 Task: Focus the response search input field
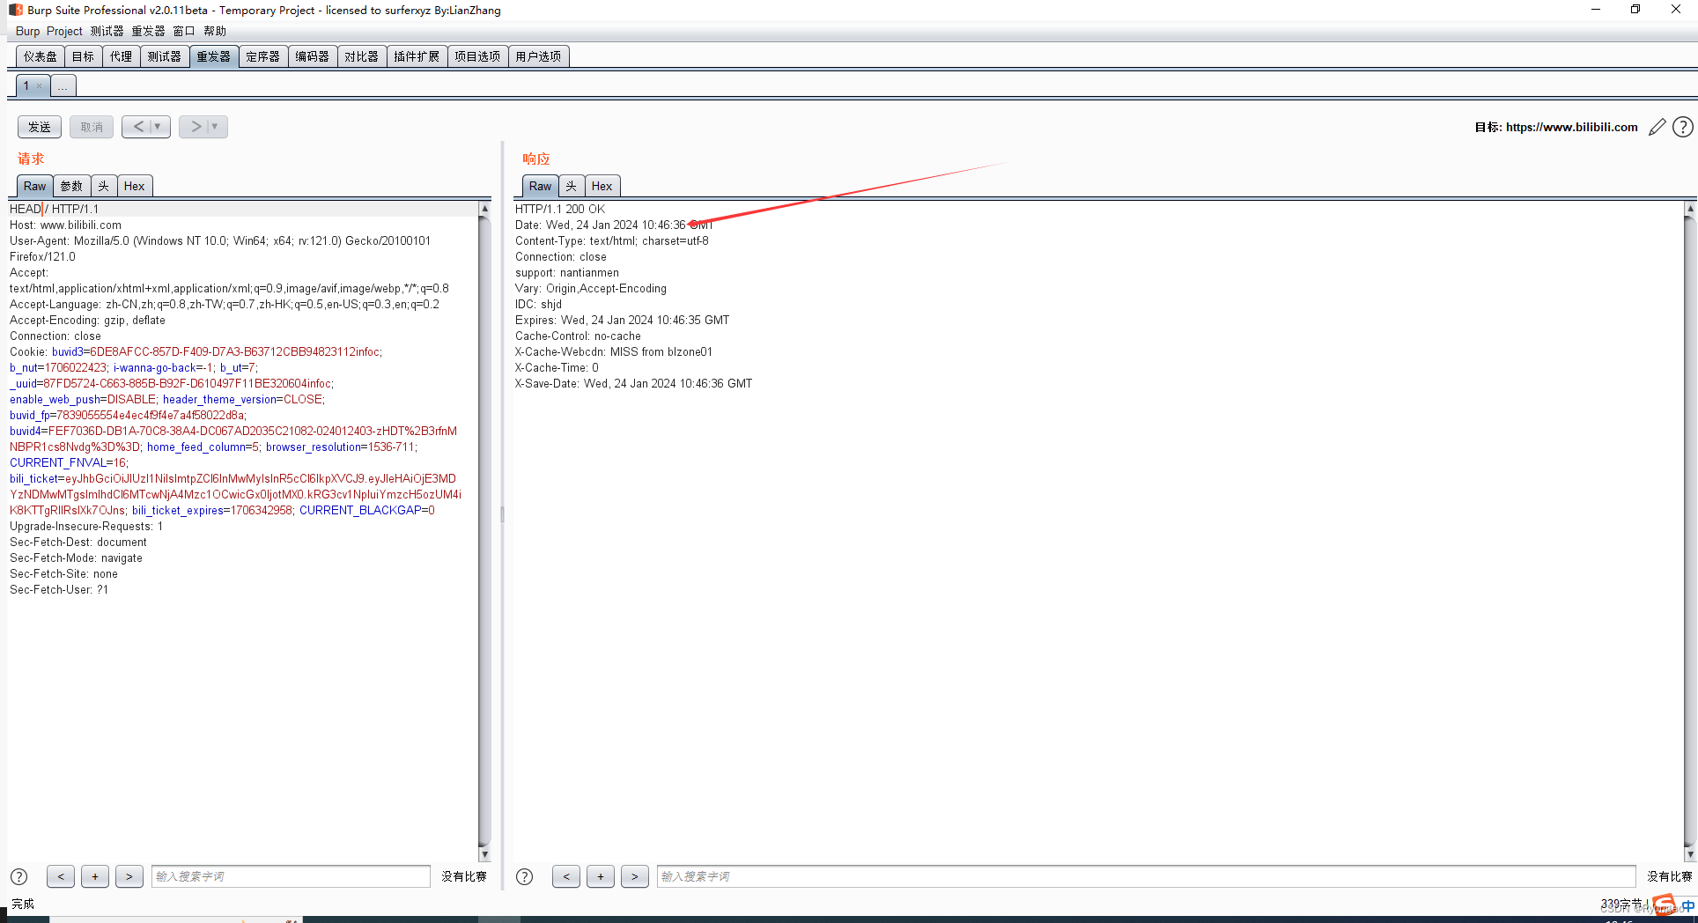pos(1146,876)
